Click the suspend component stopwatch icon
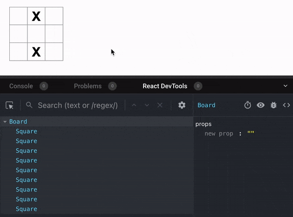 (x=248, y=105)
